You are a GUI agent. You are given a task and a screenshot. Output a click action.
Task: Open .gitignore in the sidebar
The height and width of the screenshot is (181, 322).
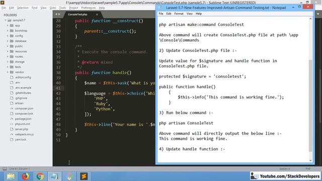point(21,98)
